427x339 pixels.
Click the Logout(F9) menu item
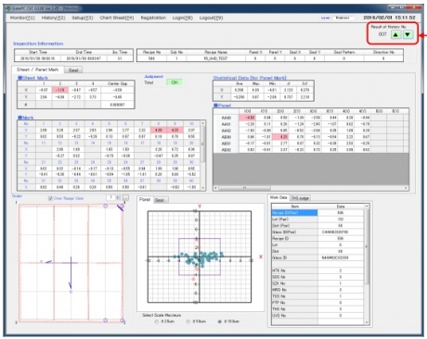[x=211, y=18]
